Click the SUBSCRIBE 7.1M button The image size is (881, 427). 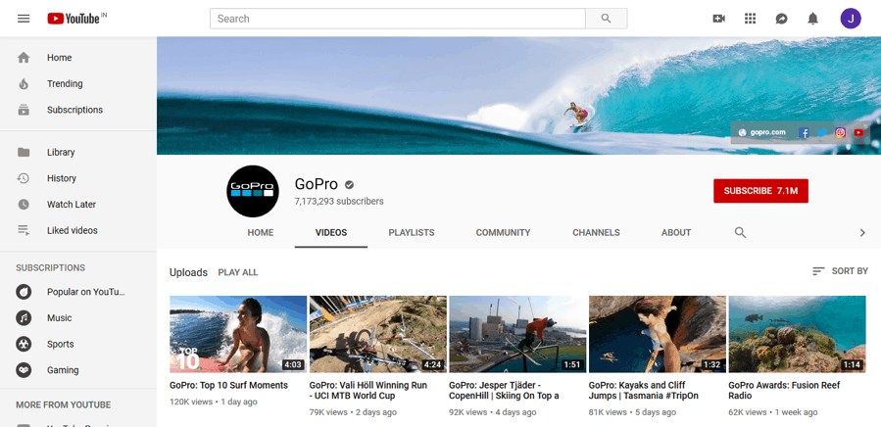pyautogui.click(x=760, y=191)
